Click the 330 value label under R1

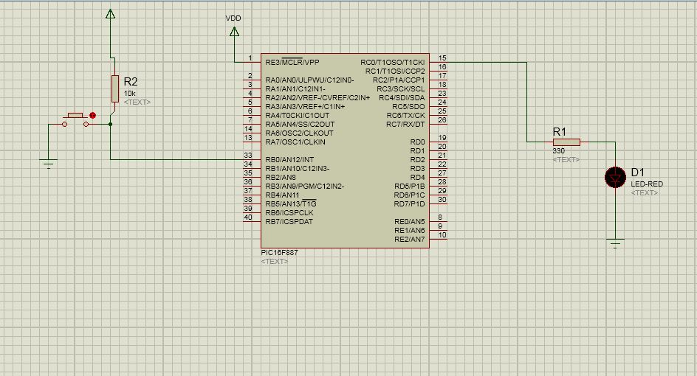pyautogui.click(x=559, y=151)
